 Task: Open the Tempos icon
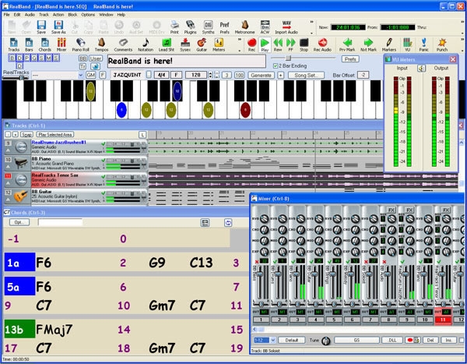point(101,44)
